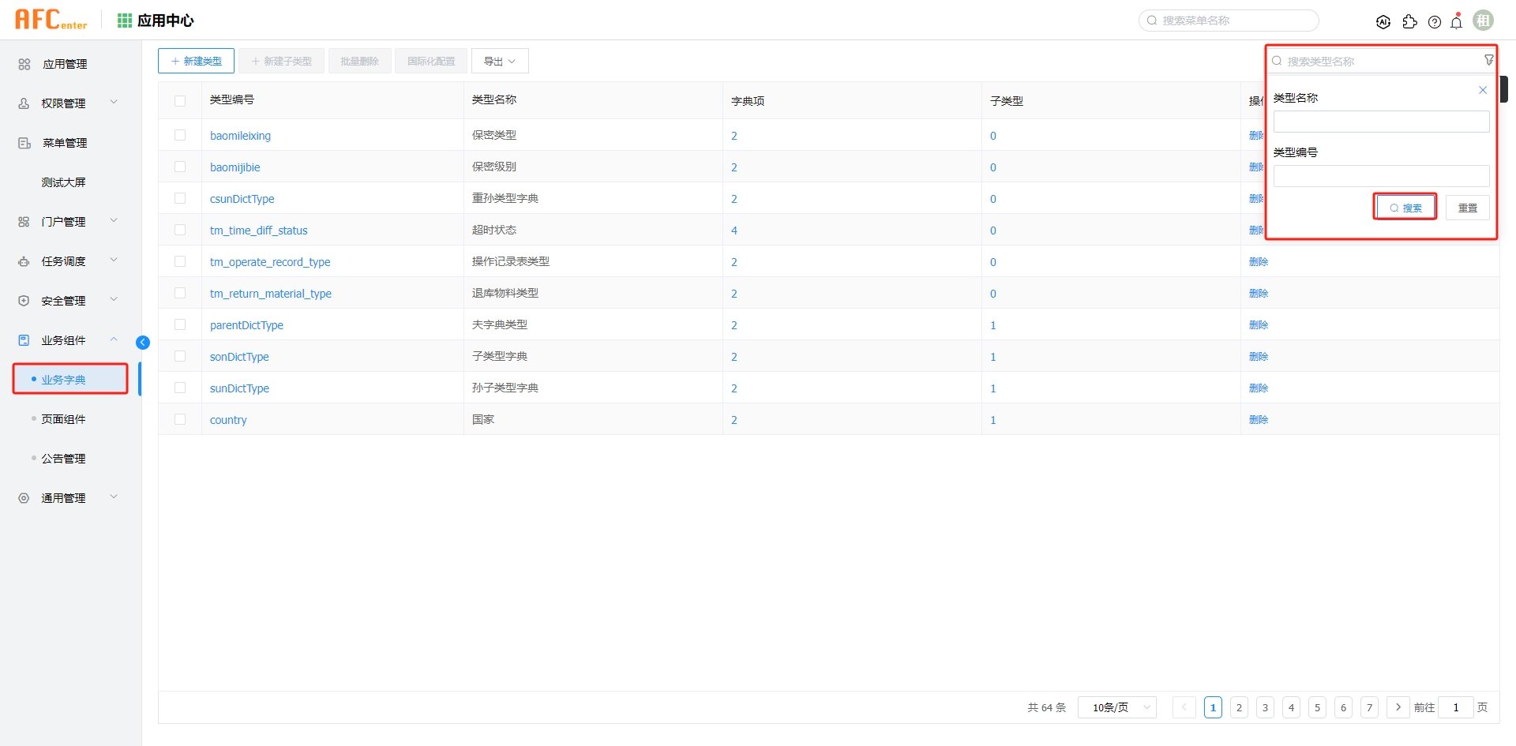Close the filter panel with X
This screenshot has width=1516, height=746.
coord(1483,90)
